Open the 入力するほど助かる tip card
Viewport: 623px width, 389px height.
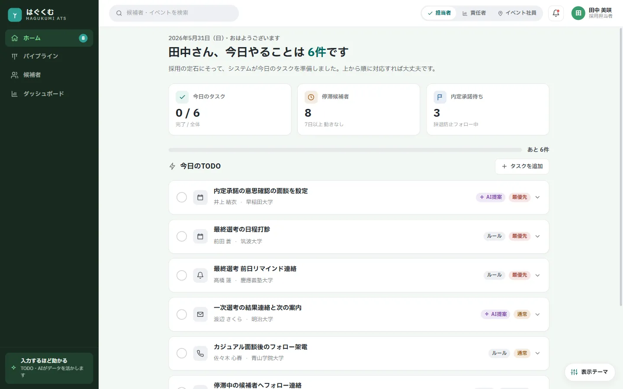click(x=49, y=368)
